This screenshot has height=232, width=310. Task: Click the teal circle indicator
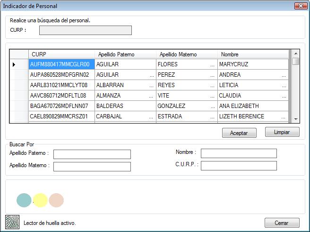(24, 200)
